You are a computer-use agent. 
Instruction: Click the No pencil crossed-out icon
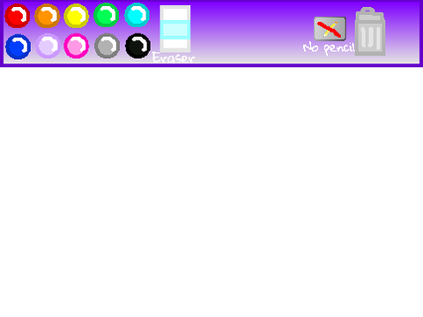click(330, 29)
